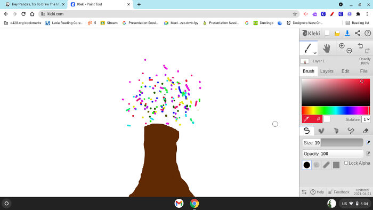The image size is (373, 210).
Task: Select the soft textured brush tip
Action: click(317, 165)
